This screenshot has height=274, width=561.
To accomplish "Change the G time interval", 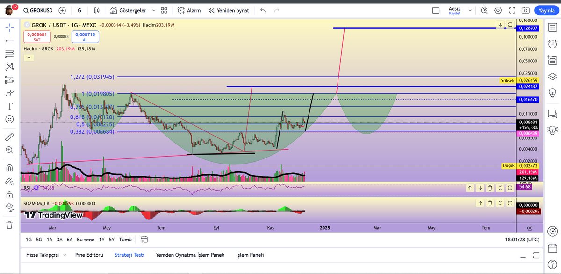I will (x=79, y=10).
